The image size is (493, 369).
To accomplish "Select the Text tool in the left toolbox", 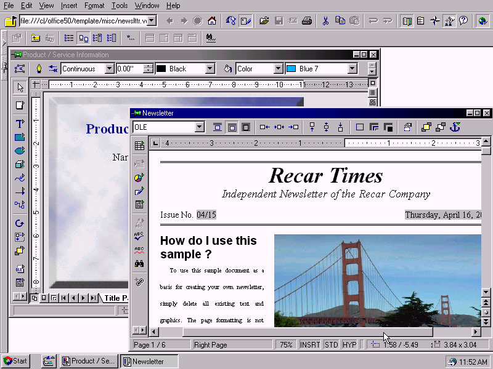I will tap(20, 124).
